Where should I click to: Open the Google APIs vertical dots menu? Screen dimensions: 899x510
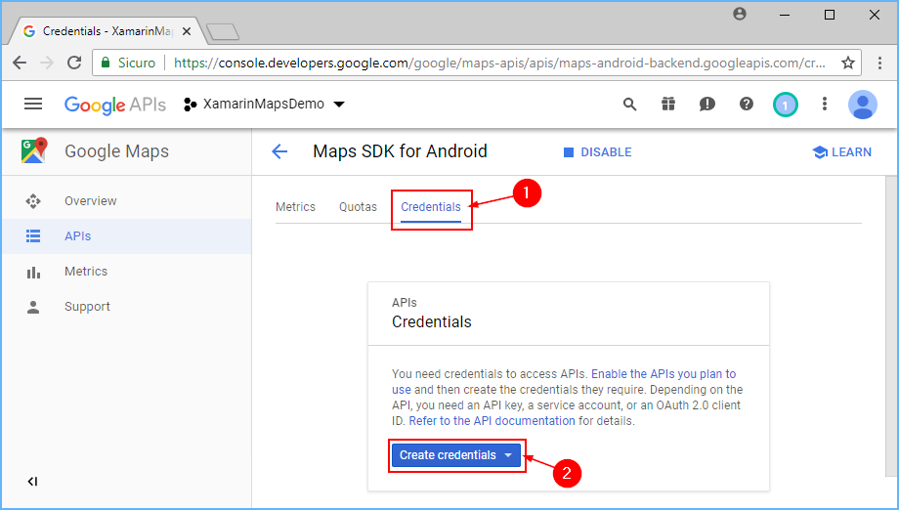pos(825,104)
